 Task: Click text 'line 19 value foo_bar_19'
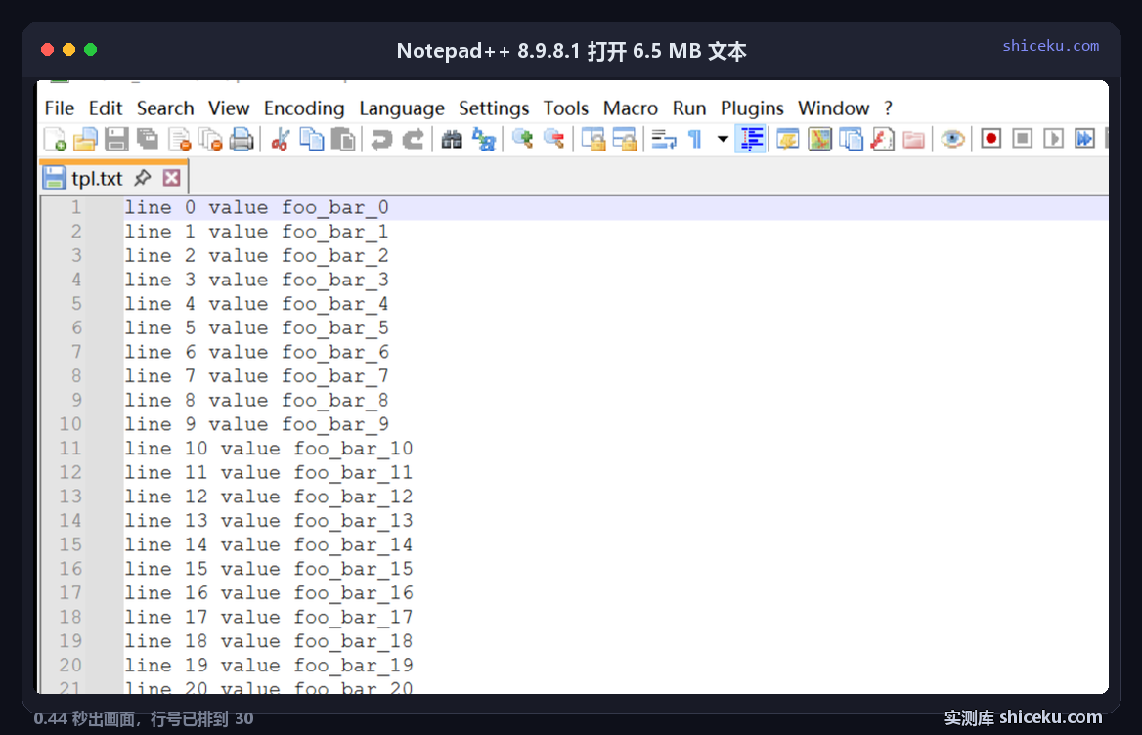[269, 666]
